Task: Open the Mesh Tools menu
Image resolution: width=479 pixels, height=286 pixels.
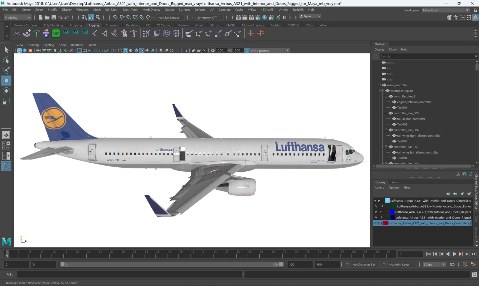Action: [130, 10]
